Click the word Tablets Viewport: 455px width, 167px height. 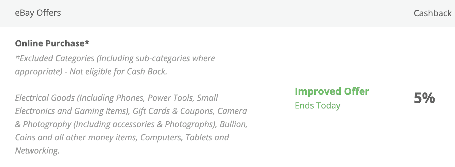198,137
